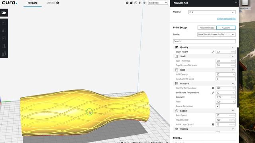Select Custom print setup mode

226,28
